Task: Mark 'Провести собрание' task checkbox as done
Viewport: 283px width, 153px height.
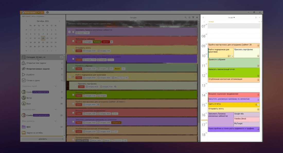Action: coord(73,68)
